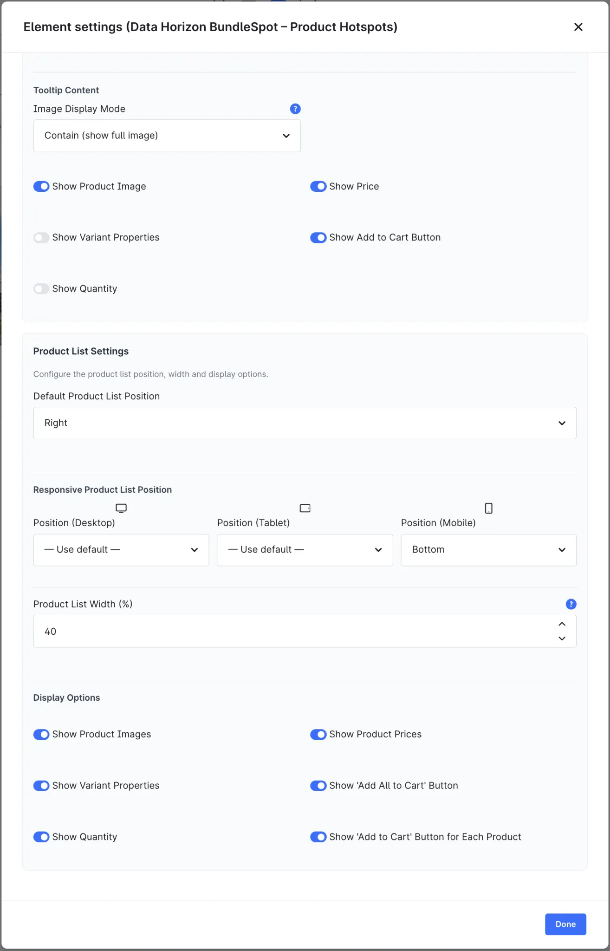This screenshot has height=951, width=610.
Task: Decrease Product List Width with down arrow
Action: pyautogui.click(x=562, y=638)
